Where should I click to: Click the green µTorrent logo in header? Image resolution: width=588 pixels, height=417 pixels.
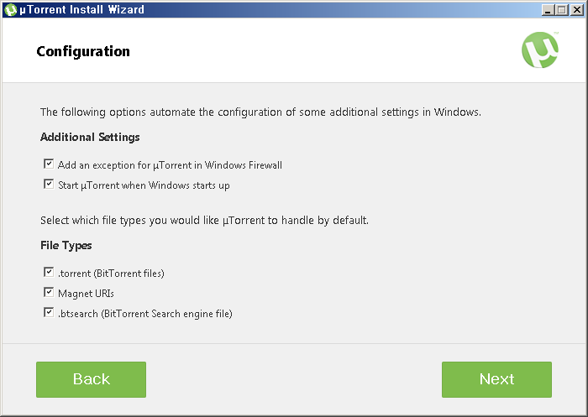tap(540, 50)
